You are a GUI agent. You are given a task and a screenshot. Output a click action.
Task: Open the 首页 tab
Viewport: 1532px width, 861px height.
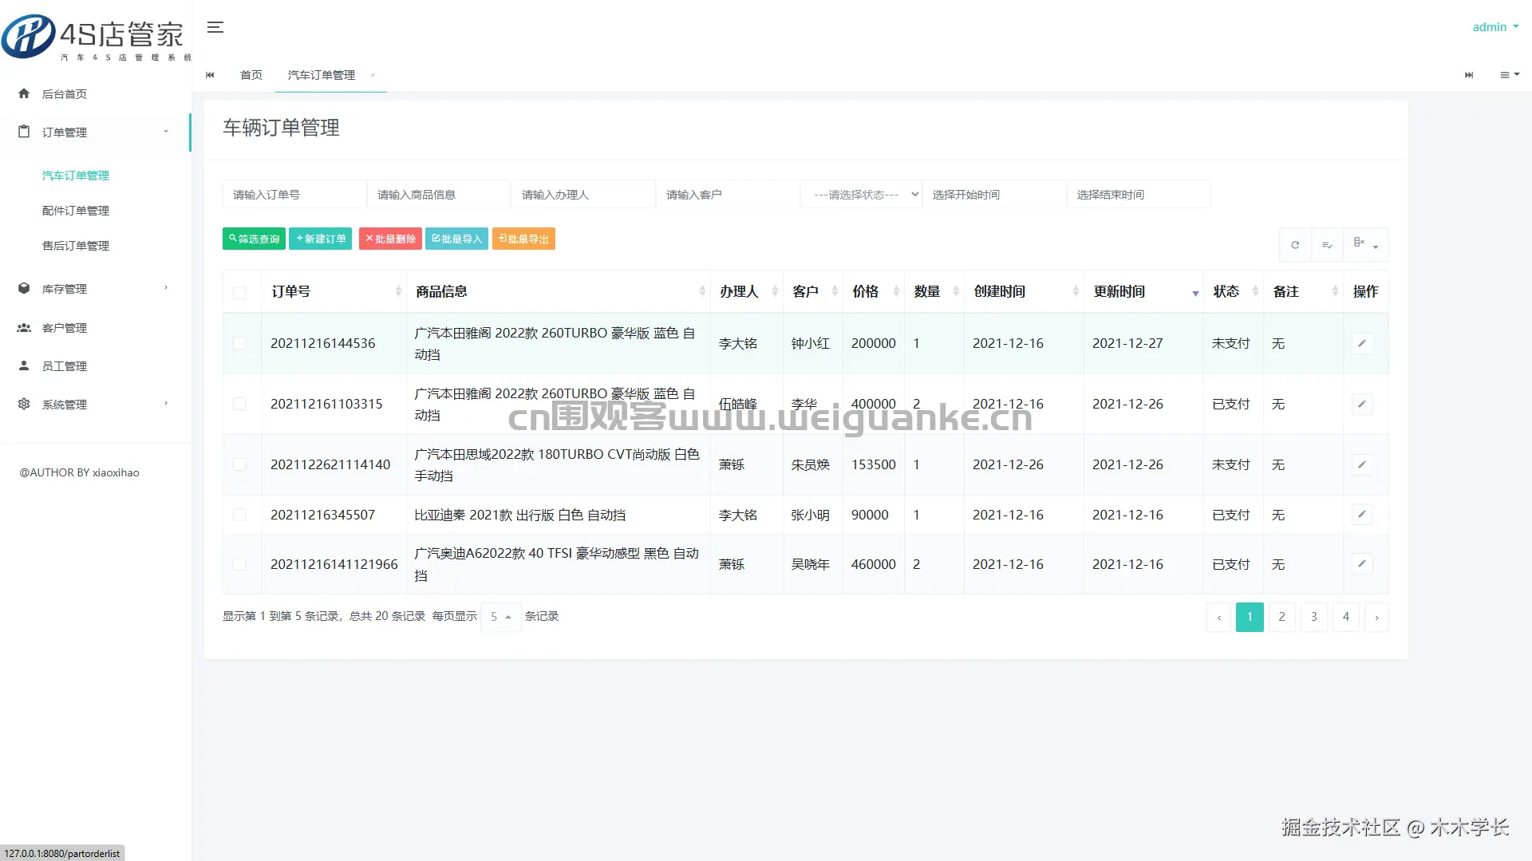[251, 75]
